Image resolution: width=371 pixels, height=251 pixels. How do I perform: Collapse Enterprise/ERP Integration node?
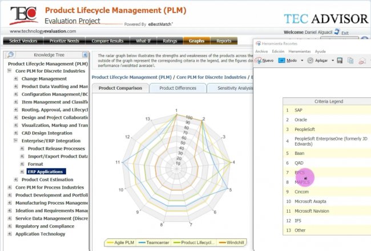tap(16, 141)
